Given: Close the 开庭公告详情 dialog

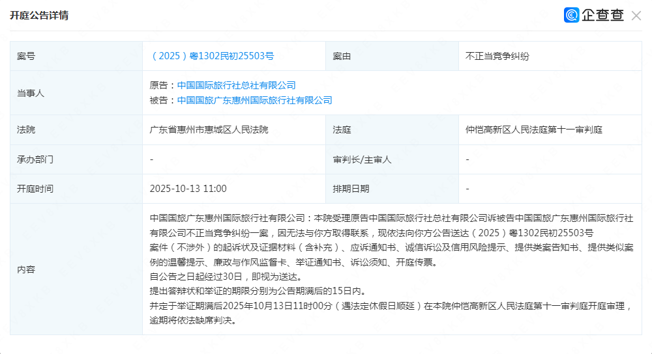Looking at the screenshot, I should (636, 16).
